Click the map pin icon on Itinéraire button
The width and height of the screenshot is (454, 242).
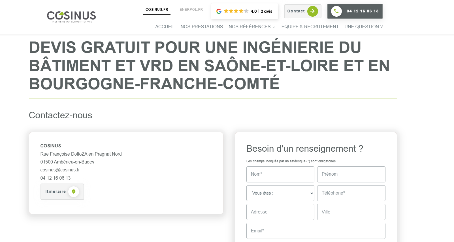(74, 192)
